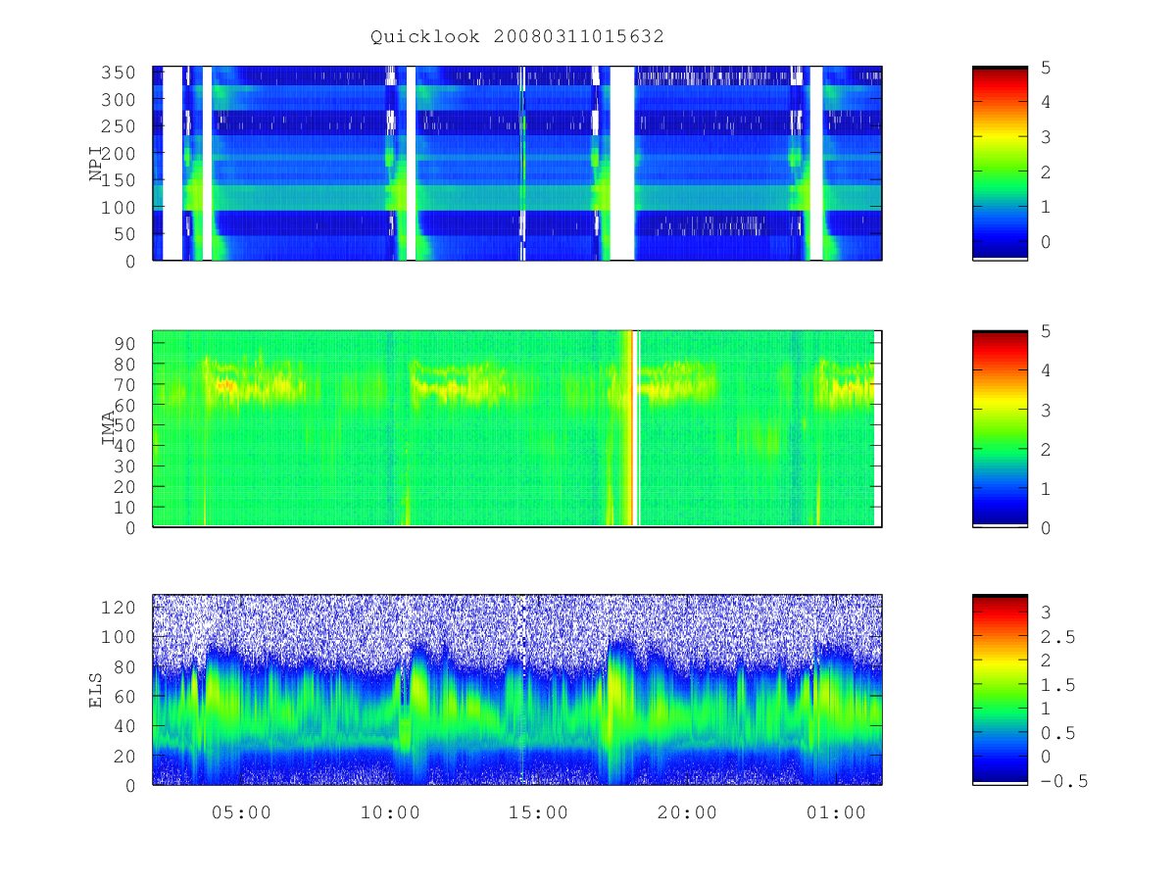The image size is (1176, 882).
Task: Click the "0.5" label on ELS colorbar
Action: coord(1056,733)
